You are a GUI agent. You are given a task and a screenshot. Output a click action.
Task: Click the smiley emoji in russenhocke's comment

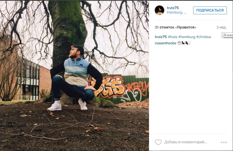click(x=179, y=43)
